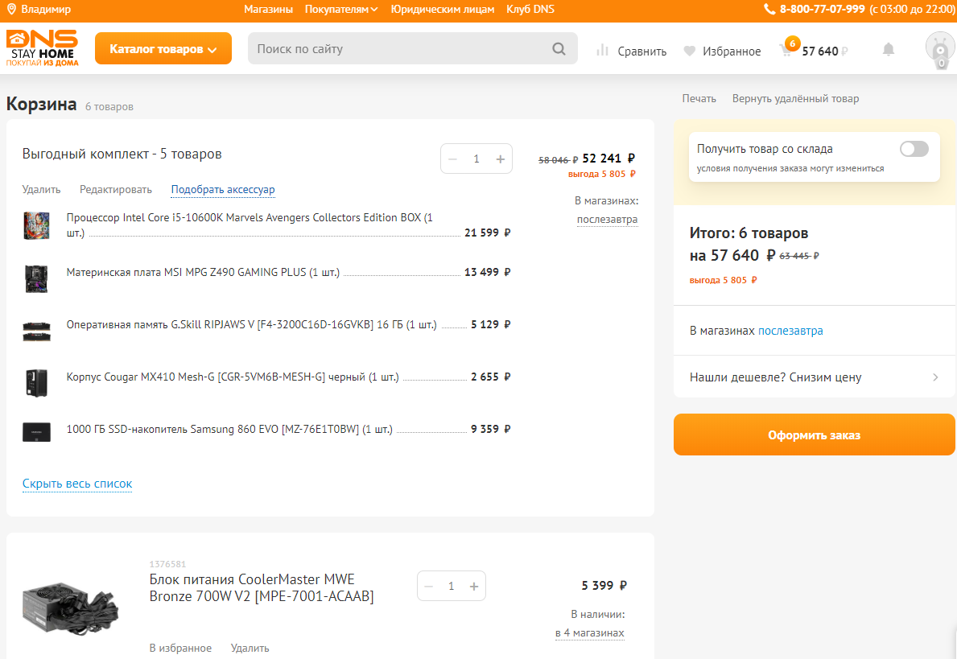Open the shopping cart icon

click(786, 51)
